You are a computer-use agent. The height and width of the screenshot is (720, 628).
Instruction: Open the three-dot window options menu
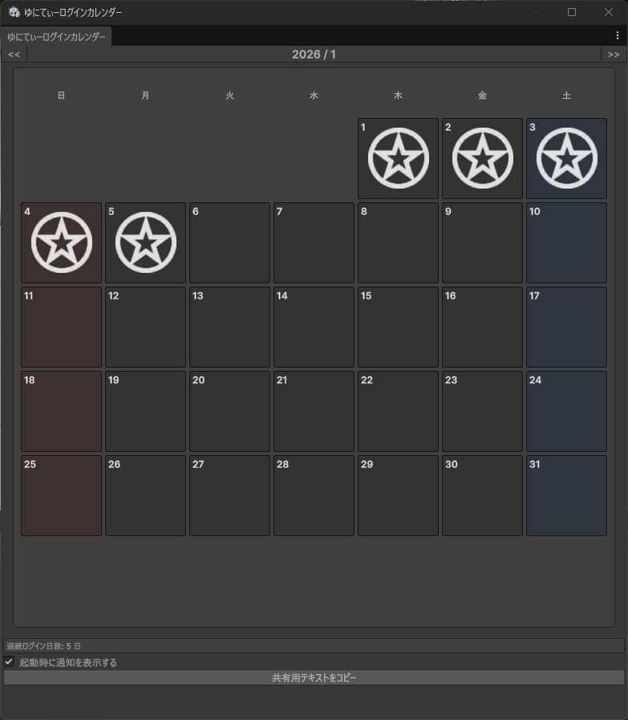click(x=618, y=35)
